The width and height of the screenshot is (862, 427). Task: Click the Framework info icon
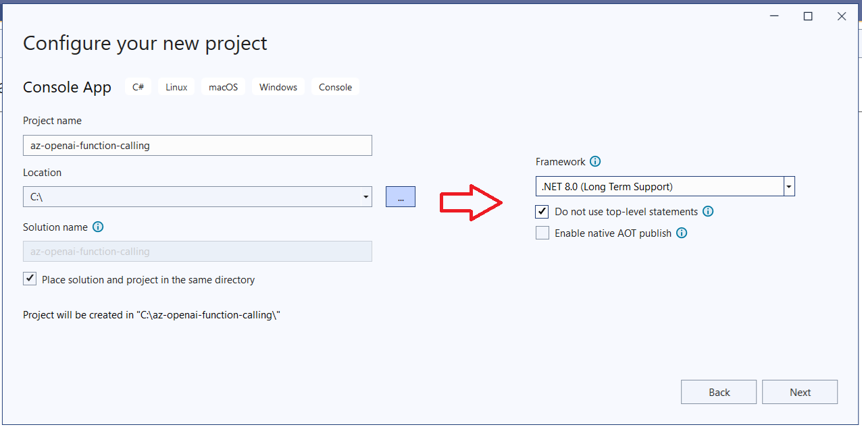click(595, 162)
